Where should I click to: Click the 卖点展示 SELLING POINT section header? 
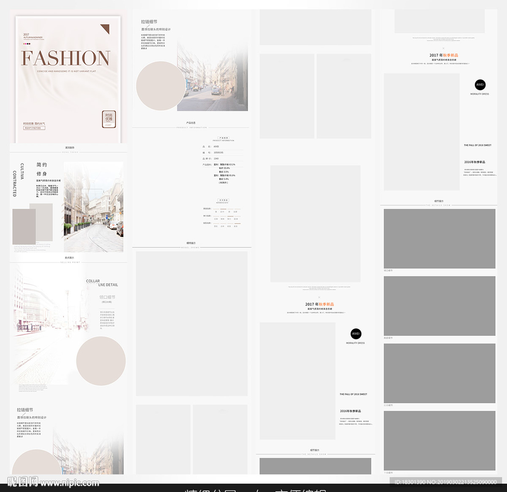[x=69, y=260]
